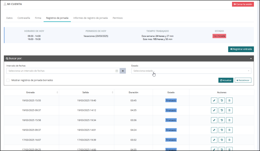Click the Duración column header
This screenshot has height=151, width=260.
134,93
